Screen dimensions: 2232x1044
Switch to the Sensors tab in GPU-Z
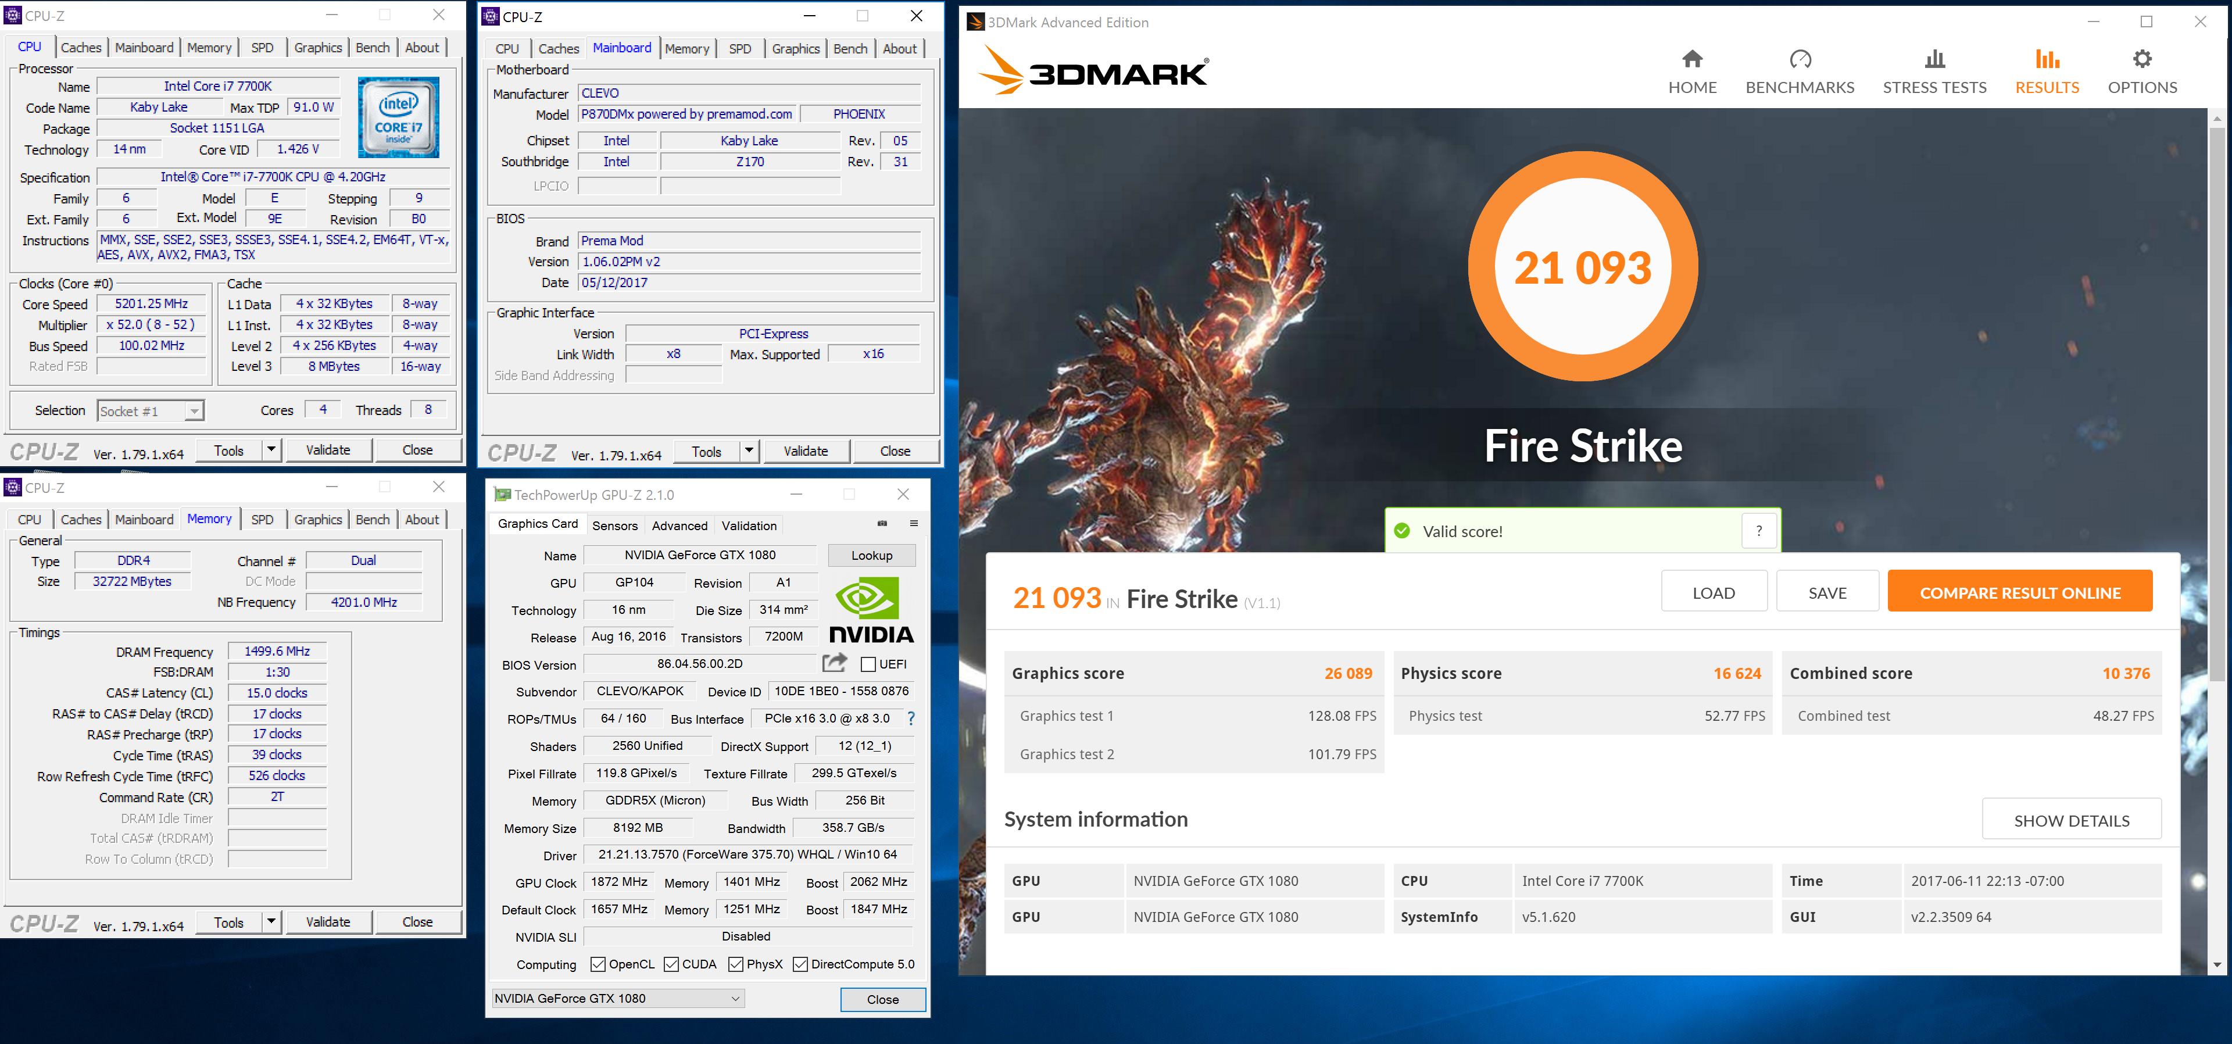[x=614, y=526]
